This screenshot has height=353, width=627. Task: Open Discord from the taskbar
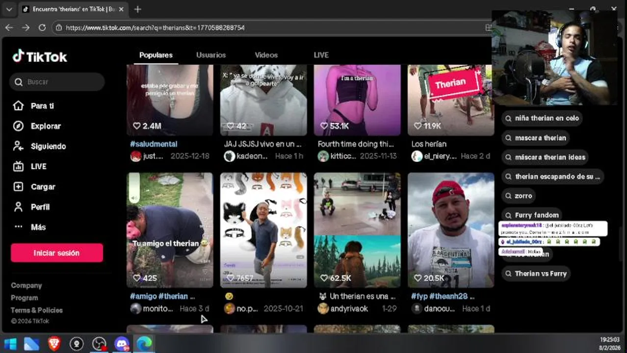122,344
